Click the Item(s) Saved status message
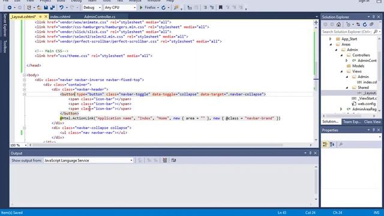 pyautogui.click(x=12, y=212)
